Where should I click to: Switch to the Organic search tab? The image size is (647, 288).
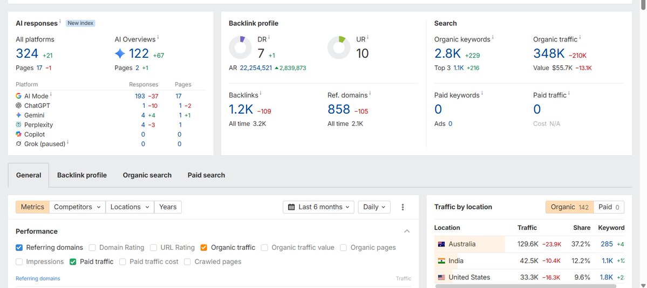[147, 175]
